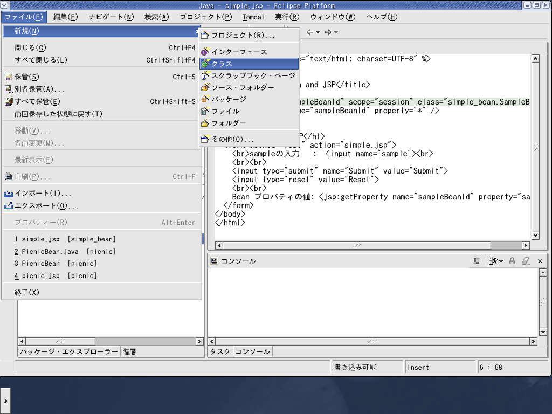Click the console horizontal scrollbar right arrow

pyautogui.click(x=533, y=341)
